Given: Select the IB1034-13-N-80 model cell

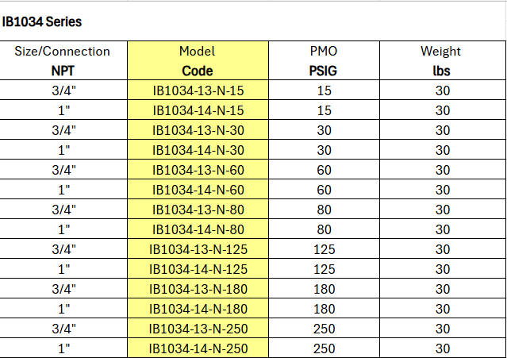Looking at the screenshot, I should pos(198,210).
